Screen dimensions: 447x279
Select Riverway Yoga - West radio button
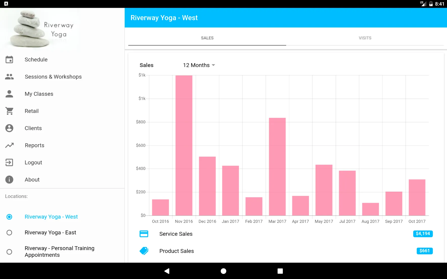[9, 217]
